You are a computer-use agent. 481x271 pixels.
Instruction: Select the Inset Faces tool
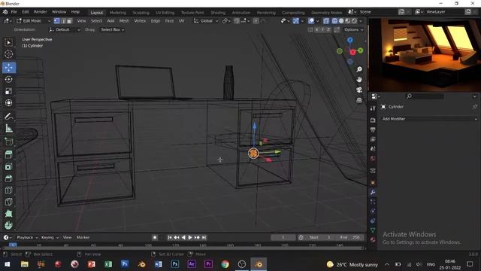coord(8,166)
